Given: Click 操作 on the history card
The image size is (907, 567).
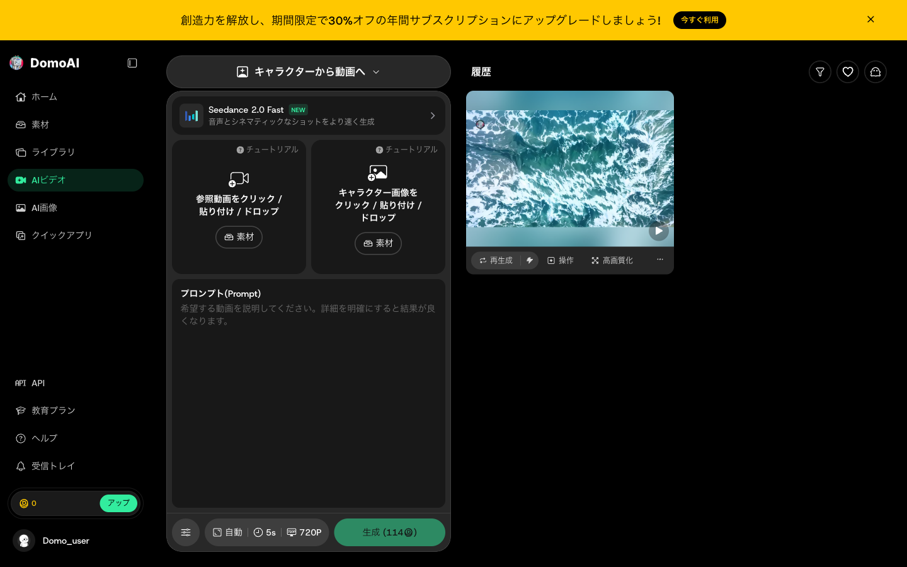Looking at the screenshot, I should coord(561,260).
